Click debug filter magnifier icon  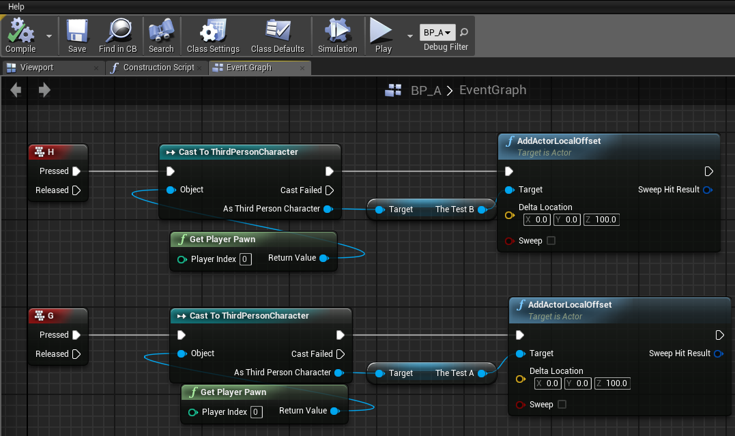point(463,32)
